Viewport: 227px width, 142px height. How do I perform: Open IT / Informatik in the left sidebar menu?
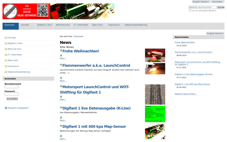tap(15, 55)
